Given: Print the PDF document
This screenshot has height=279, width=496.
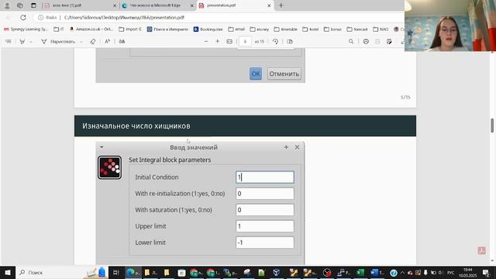Looking at the screenshot, I should coord(366,41).
